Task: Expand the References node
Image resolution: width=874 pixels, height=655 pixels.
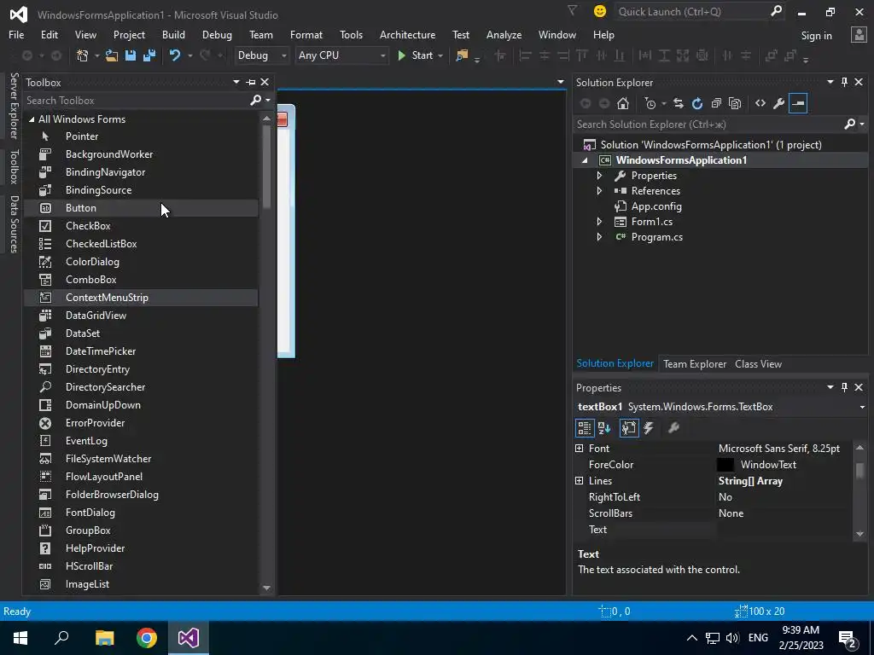Action: [x=599, y=190]
